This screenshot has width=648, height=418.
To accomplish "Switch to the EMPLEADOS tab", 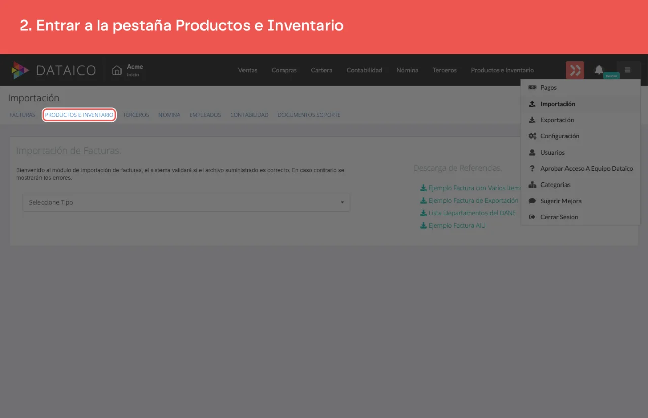I will click(205, 115).
